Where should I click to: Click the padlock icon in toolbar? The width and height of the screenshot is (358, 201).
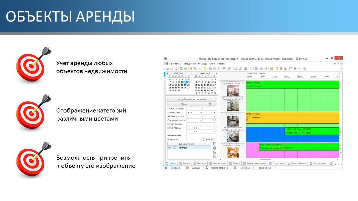click(277, 68)
